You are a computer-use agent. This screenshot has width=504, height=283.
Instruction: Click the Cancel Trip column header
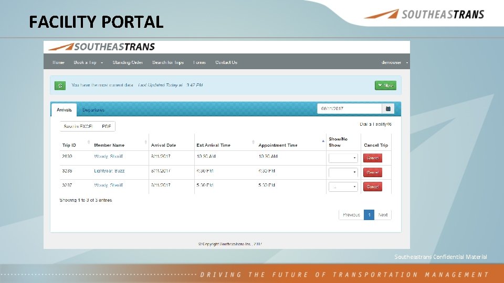pos(376,145)
